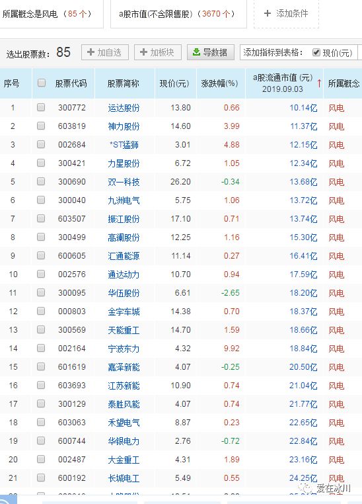The width and height of the screenshot is (362, 504).
Task: Open stock link 江苏新能
Action: [124, 386]
